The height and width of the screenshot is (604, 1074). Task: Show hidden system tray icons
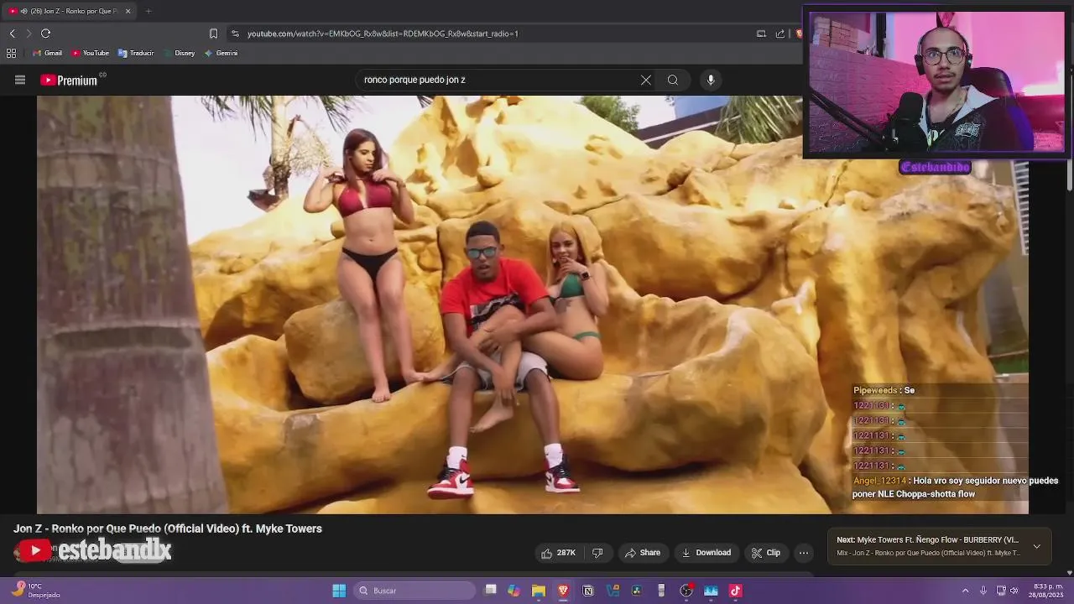965,591
